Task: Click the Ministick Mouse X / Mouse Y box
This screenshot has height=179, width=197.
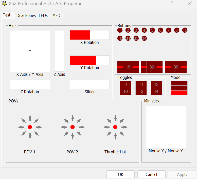Action: click(166, 127)
